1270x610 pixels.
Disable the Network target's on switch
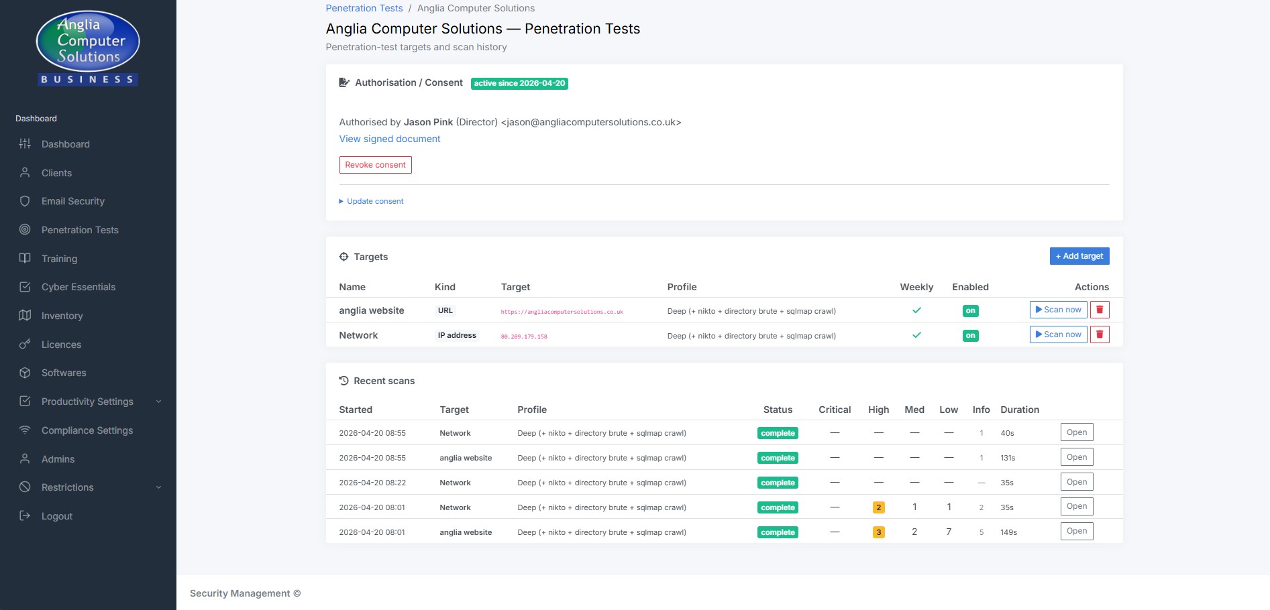coord(970,335)
